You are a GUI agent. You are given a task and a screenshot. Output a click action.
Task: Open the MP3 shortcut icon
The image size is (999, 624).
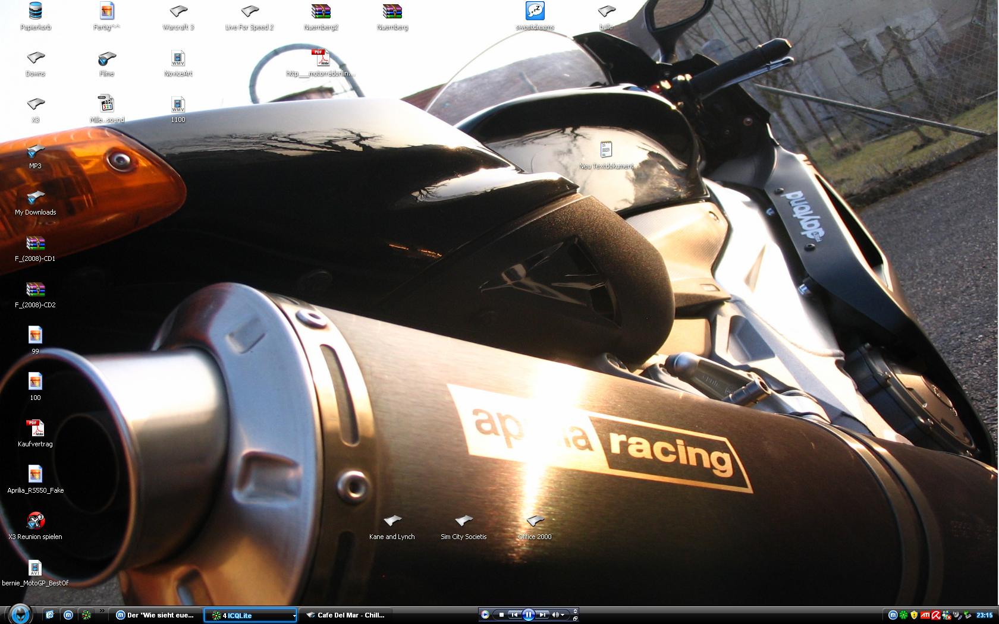pos(35,156)
